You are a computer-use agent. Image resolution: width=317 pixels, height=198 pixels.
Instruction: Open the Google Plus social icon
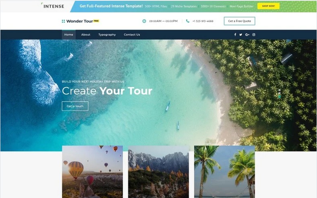coord(247,35)
